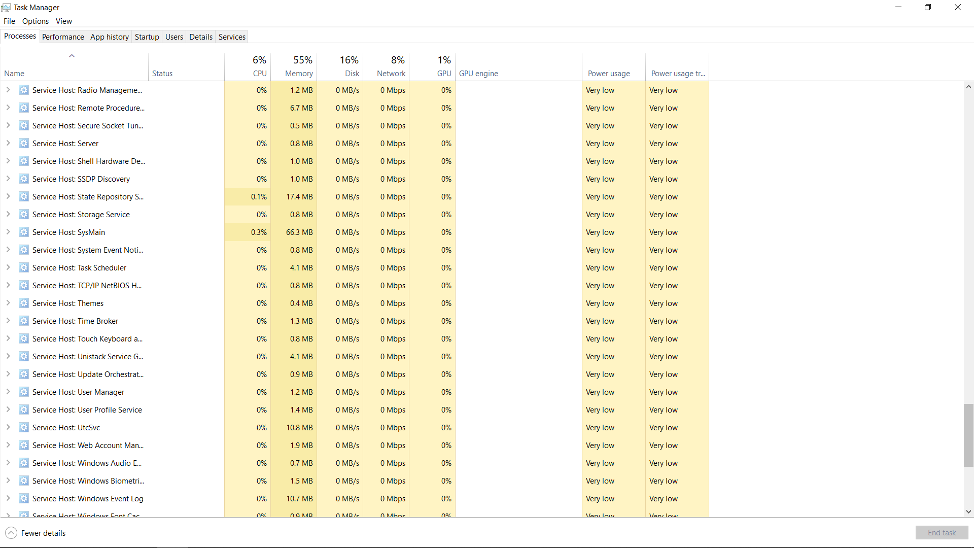Click the Service Host: SSDP Discovery icon
This screenshot has height=548, width=974.
(23, 179)
